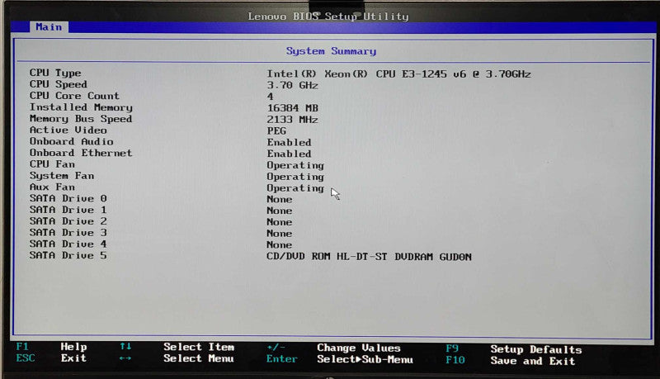Click the Lenovo BIOS Setup Utility title
660x379 pixels.
pyautogui.click(x=328, y=17)
